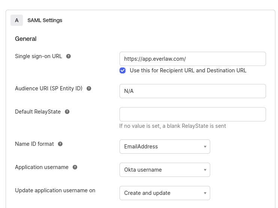This screenshot has height=208, width=278.
Task: Click the Audience URI (SP Entity ID) label
Action: coord(49,88)
